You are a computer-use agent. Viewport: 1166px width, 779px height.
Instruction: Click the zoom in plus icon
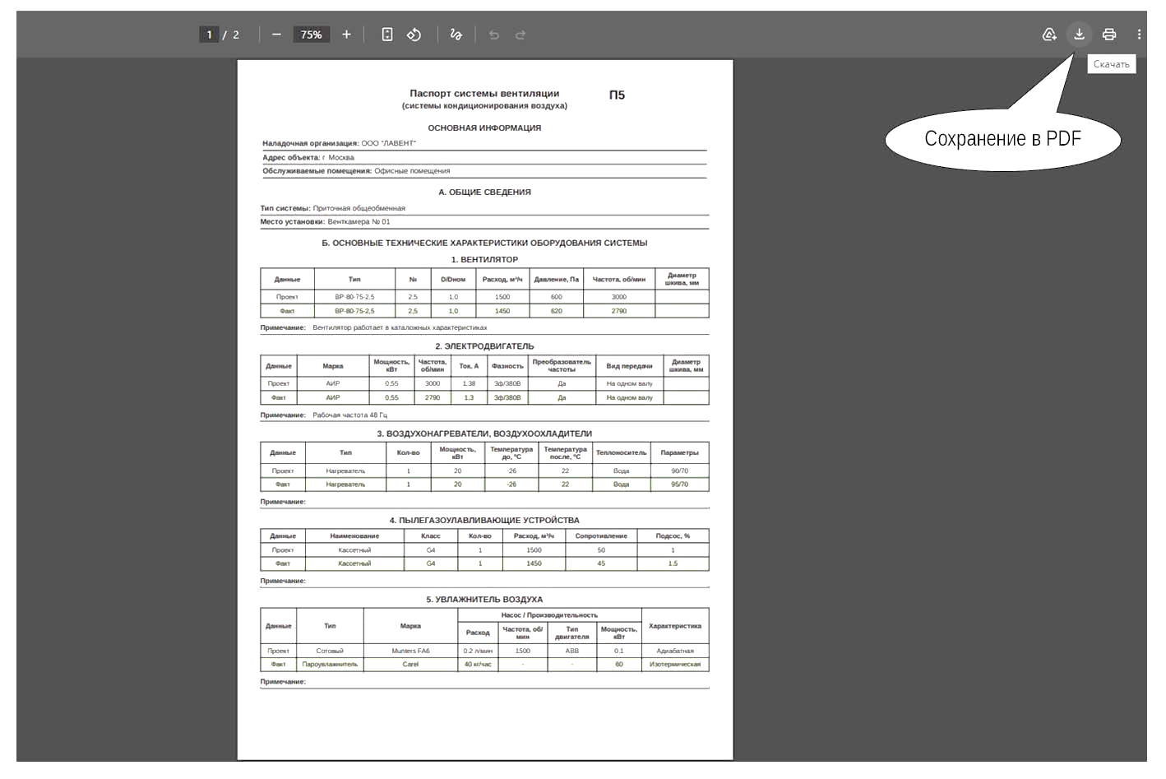tap(346, 35)
